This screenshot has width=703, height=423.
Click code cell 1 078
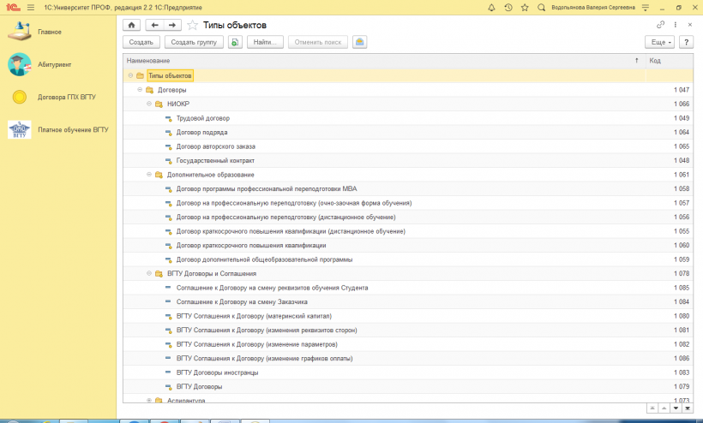670,273
